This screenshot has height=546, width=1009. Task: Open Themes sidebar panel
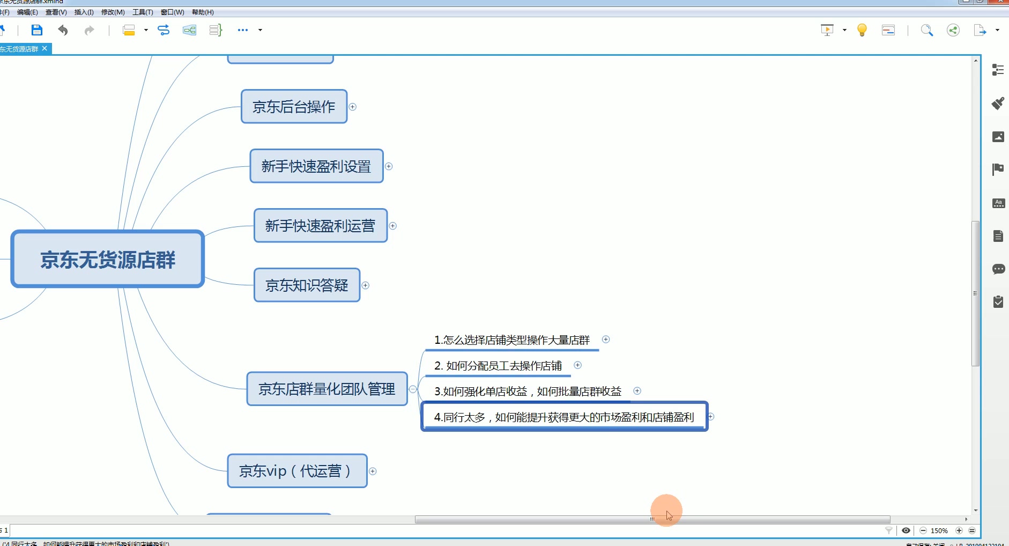pyautogui.click(x=998, y=203)
